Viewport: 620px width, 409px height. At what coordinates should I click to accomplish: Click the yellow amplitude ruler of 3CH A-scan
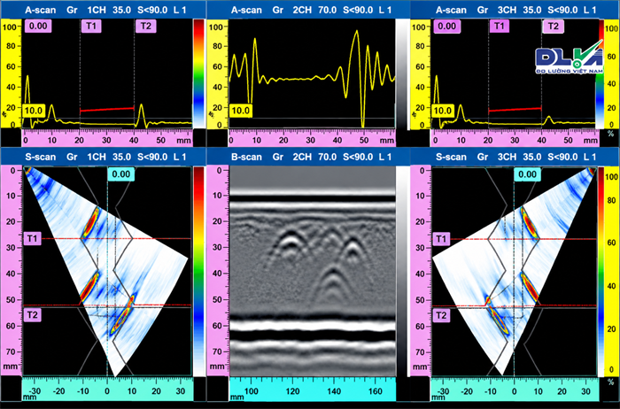pos(421,73)
